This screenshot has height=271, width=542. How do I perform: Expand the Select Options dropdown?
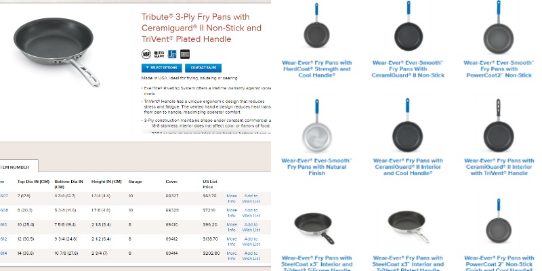[x=161, y=68]
